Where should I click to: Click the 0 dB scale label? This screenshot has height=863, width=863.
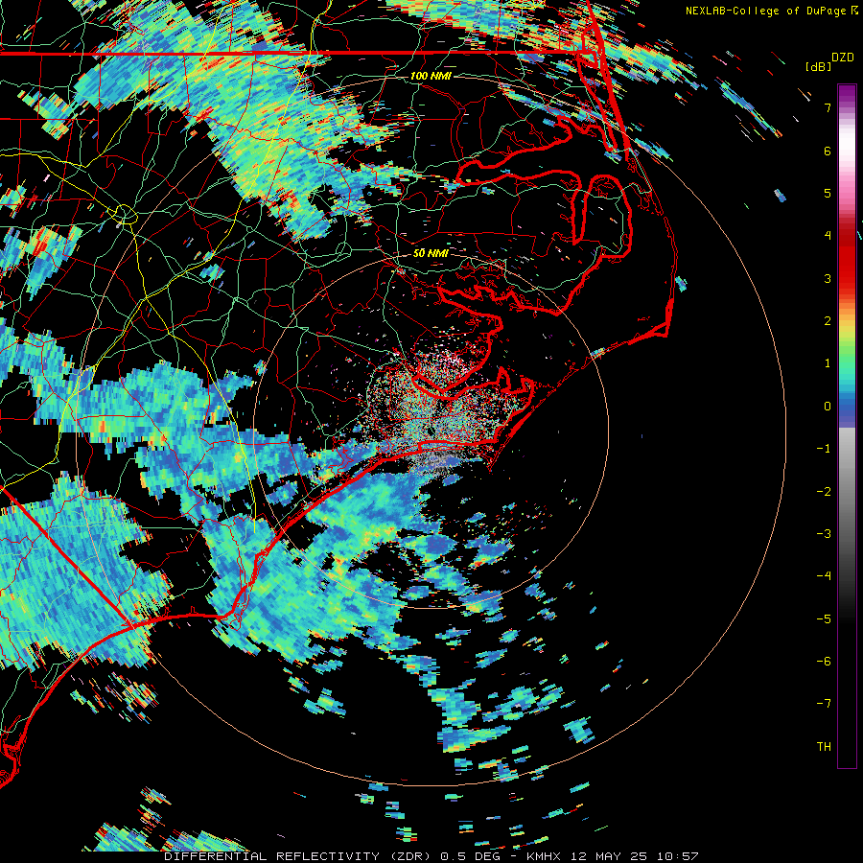pyautogui.click(x=828, y=407)
